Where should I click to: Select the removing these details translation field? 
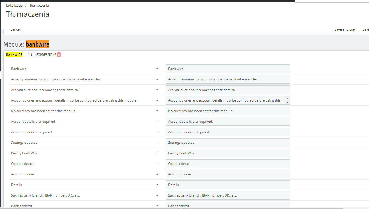click(x=228, y=90)
